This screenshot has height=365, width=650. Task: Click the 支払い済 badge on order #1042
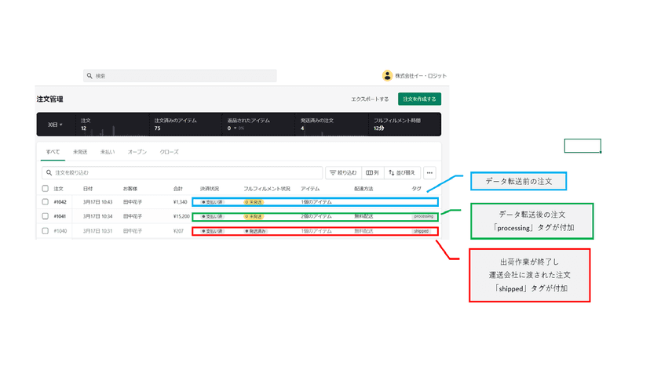(212, 202)
